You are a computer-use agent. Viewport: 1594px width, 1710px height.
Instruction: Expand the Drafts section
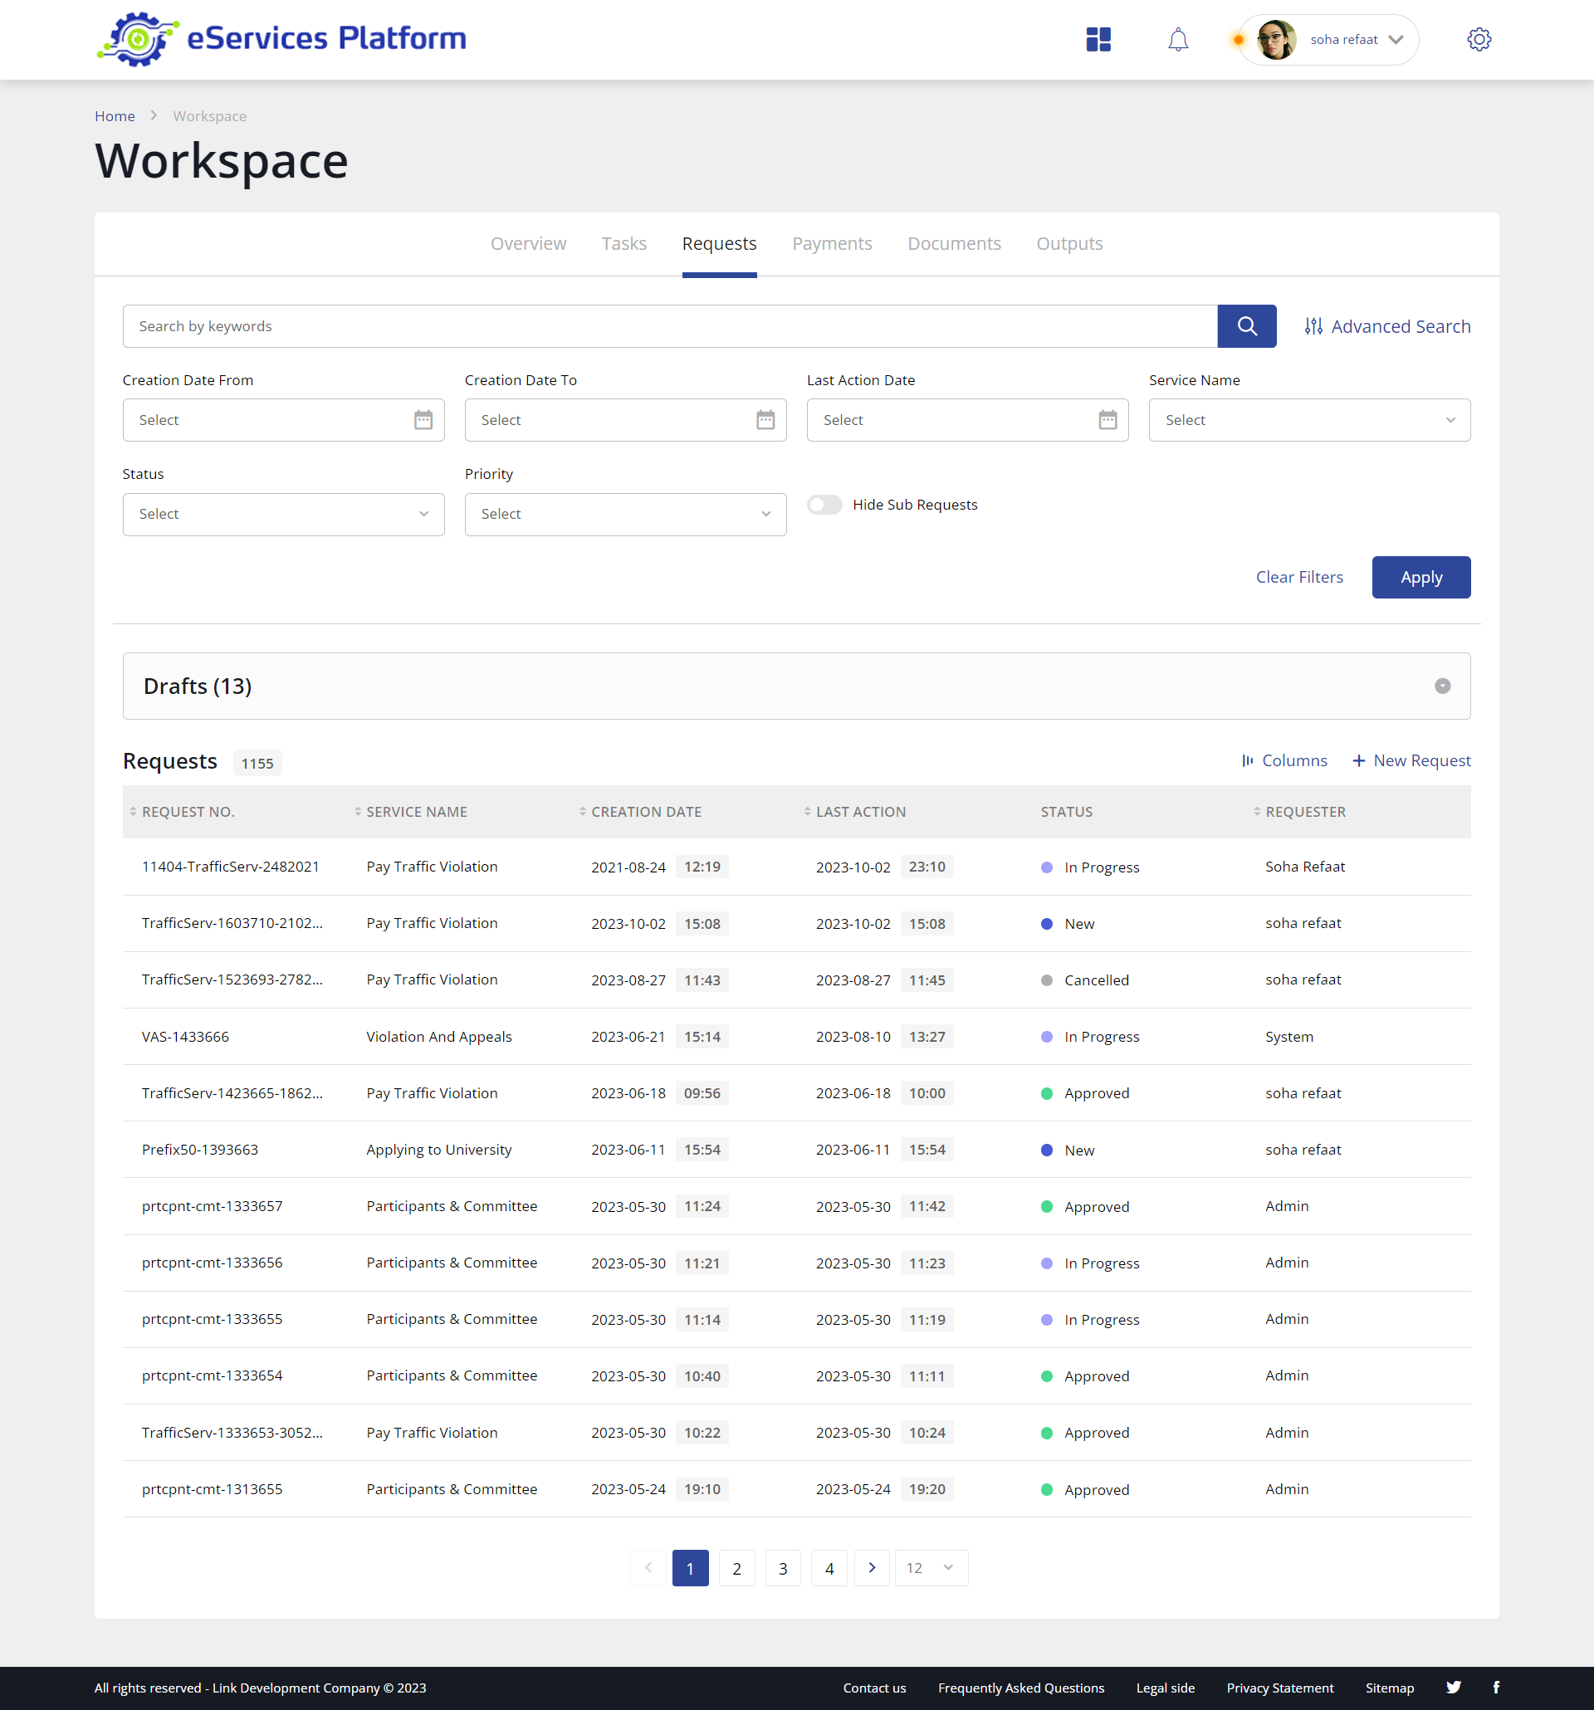(1441, 686)
